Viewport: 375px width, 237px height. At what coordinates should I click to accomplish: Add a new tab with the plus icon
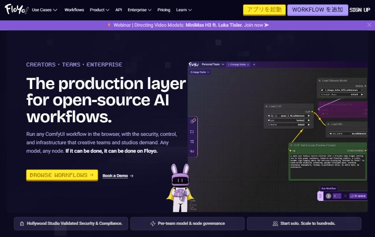[x=254, y=65]
